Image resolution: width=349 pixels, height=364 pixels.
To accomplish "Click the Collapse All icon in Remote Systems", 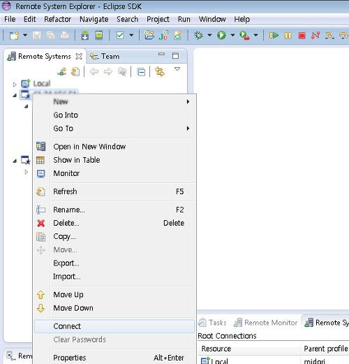I will 141,72.
